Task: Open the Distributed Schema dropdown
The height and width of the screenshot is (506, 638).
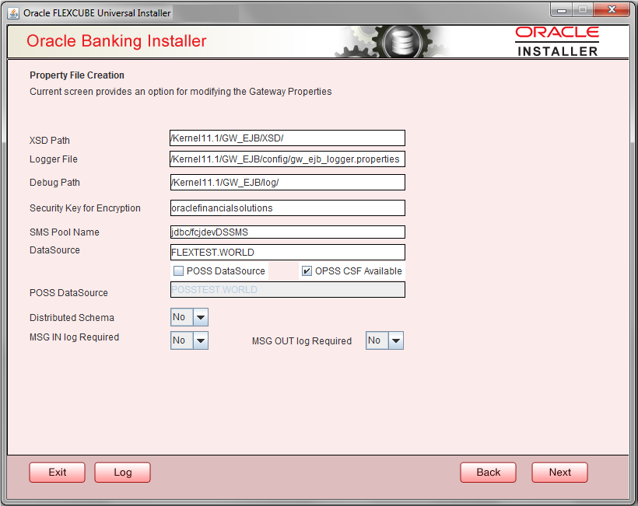Action: (189, 317)
